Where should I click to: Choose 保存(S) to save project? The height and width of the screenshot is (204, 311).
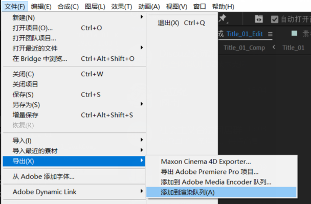74,95
